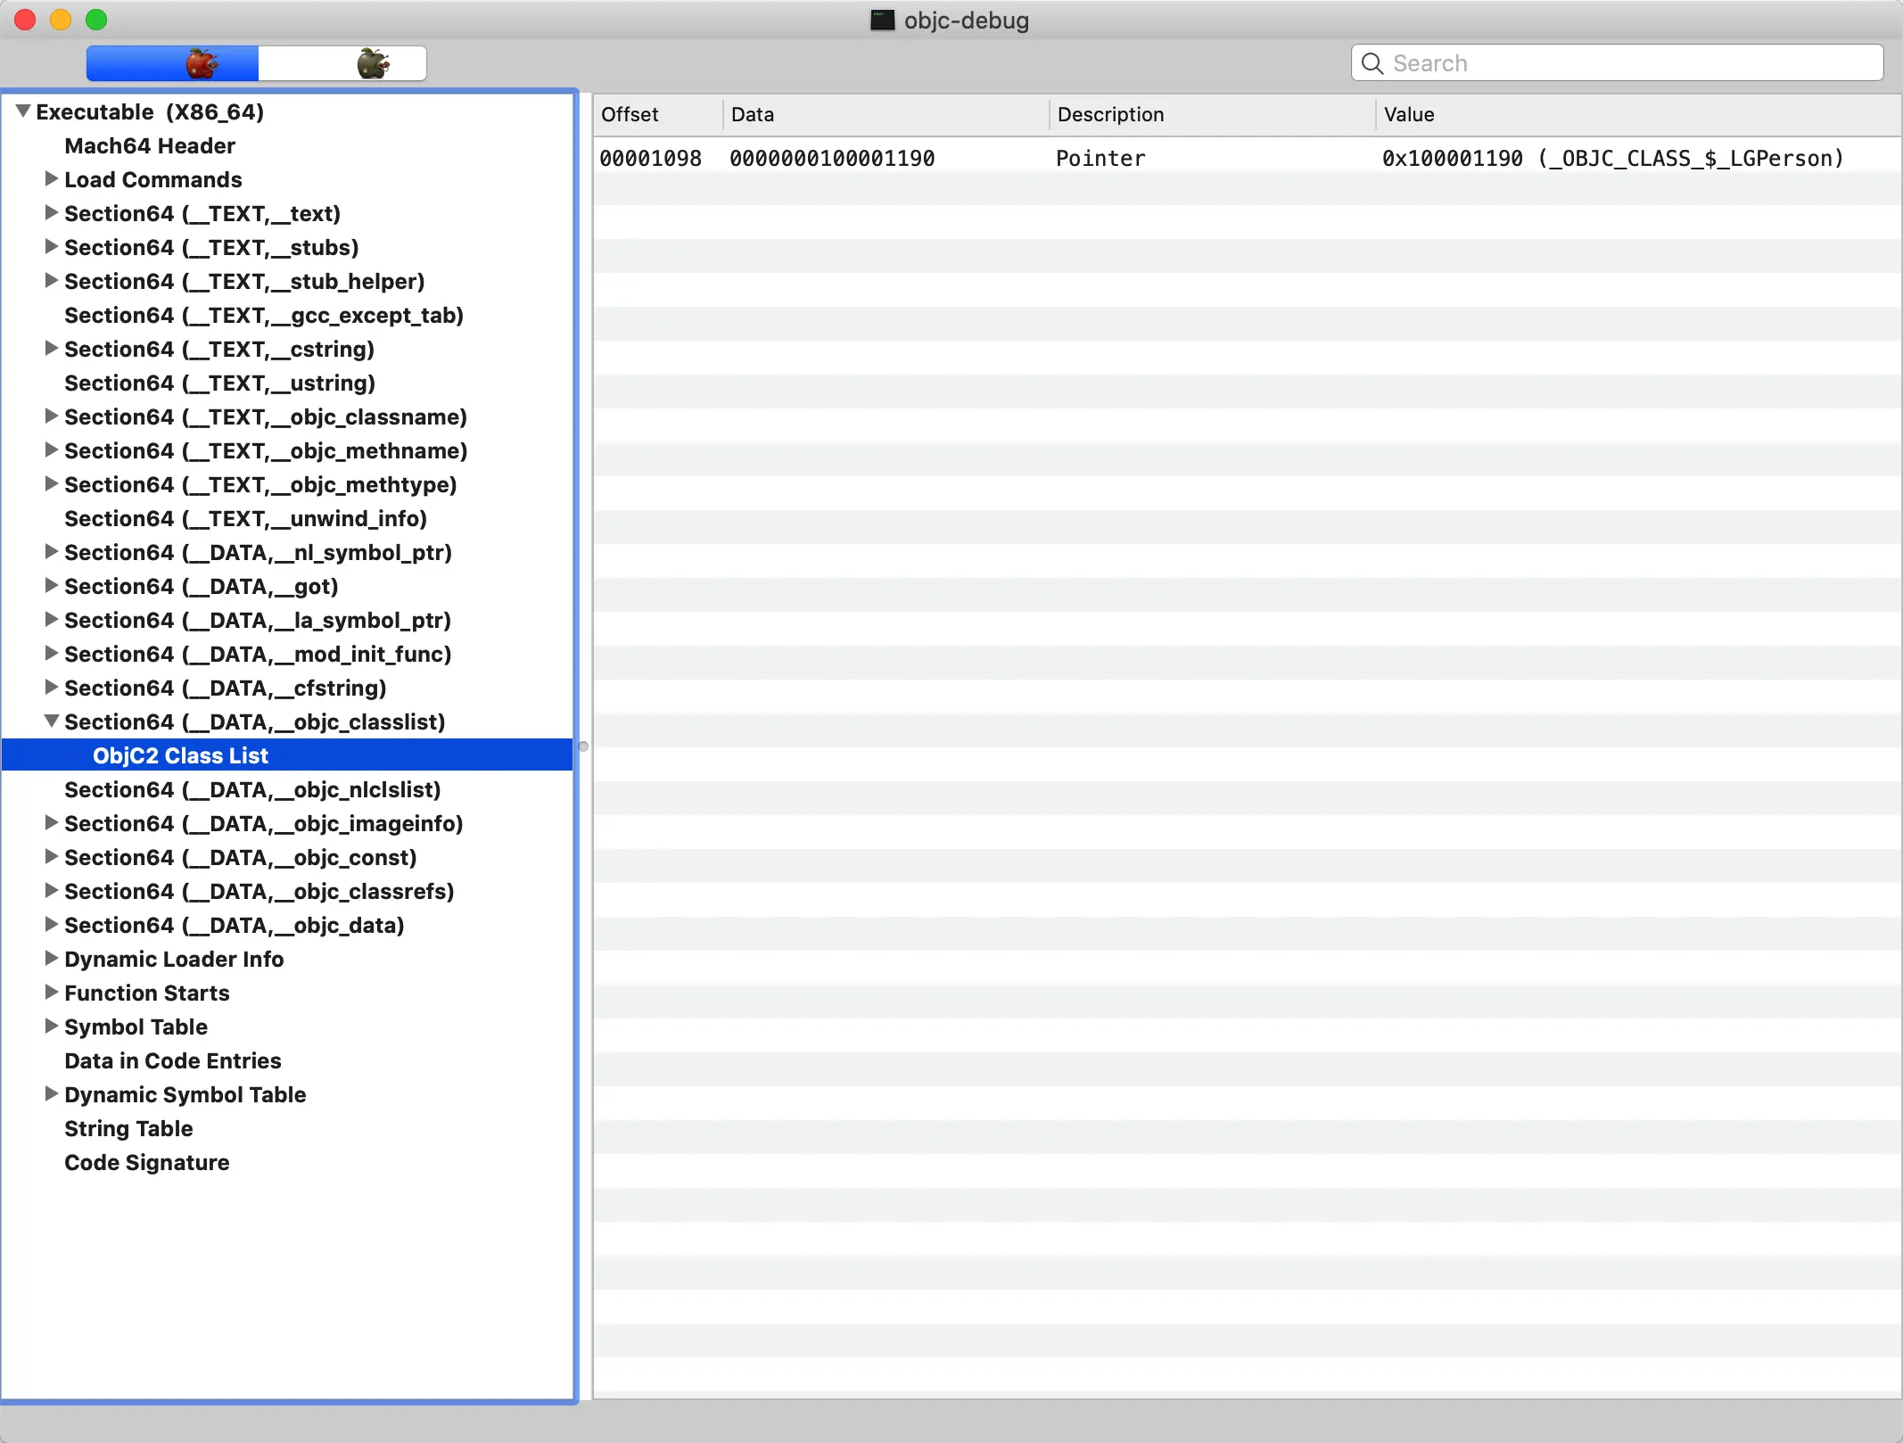Expand the Load Commands node
The width and height of the screenshot is (1903, 1443).
click(x=51, y=179)
